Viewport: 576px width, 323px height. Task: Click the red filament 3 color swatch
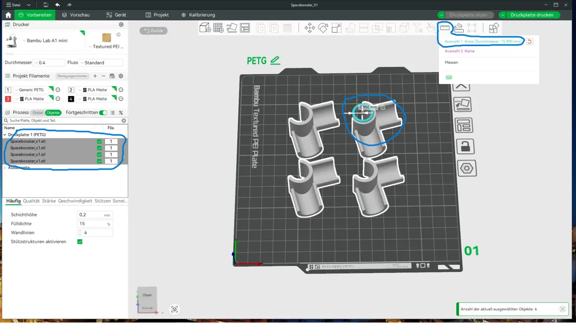(7, 99)
